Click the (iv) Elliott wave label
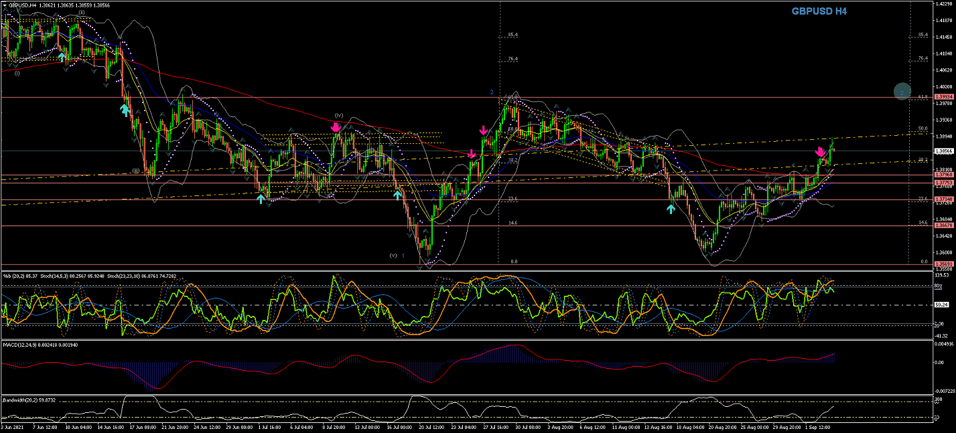Screen dimensions: 956x433 [339, 115]
